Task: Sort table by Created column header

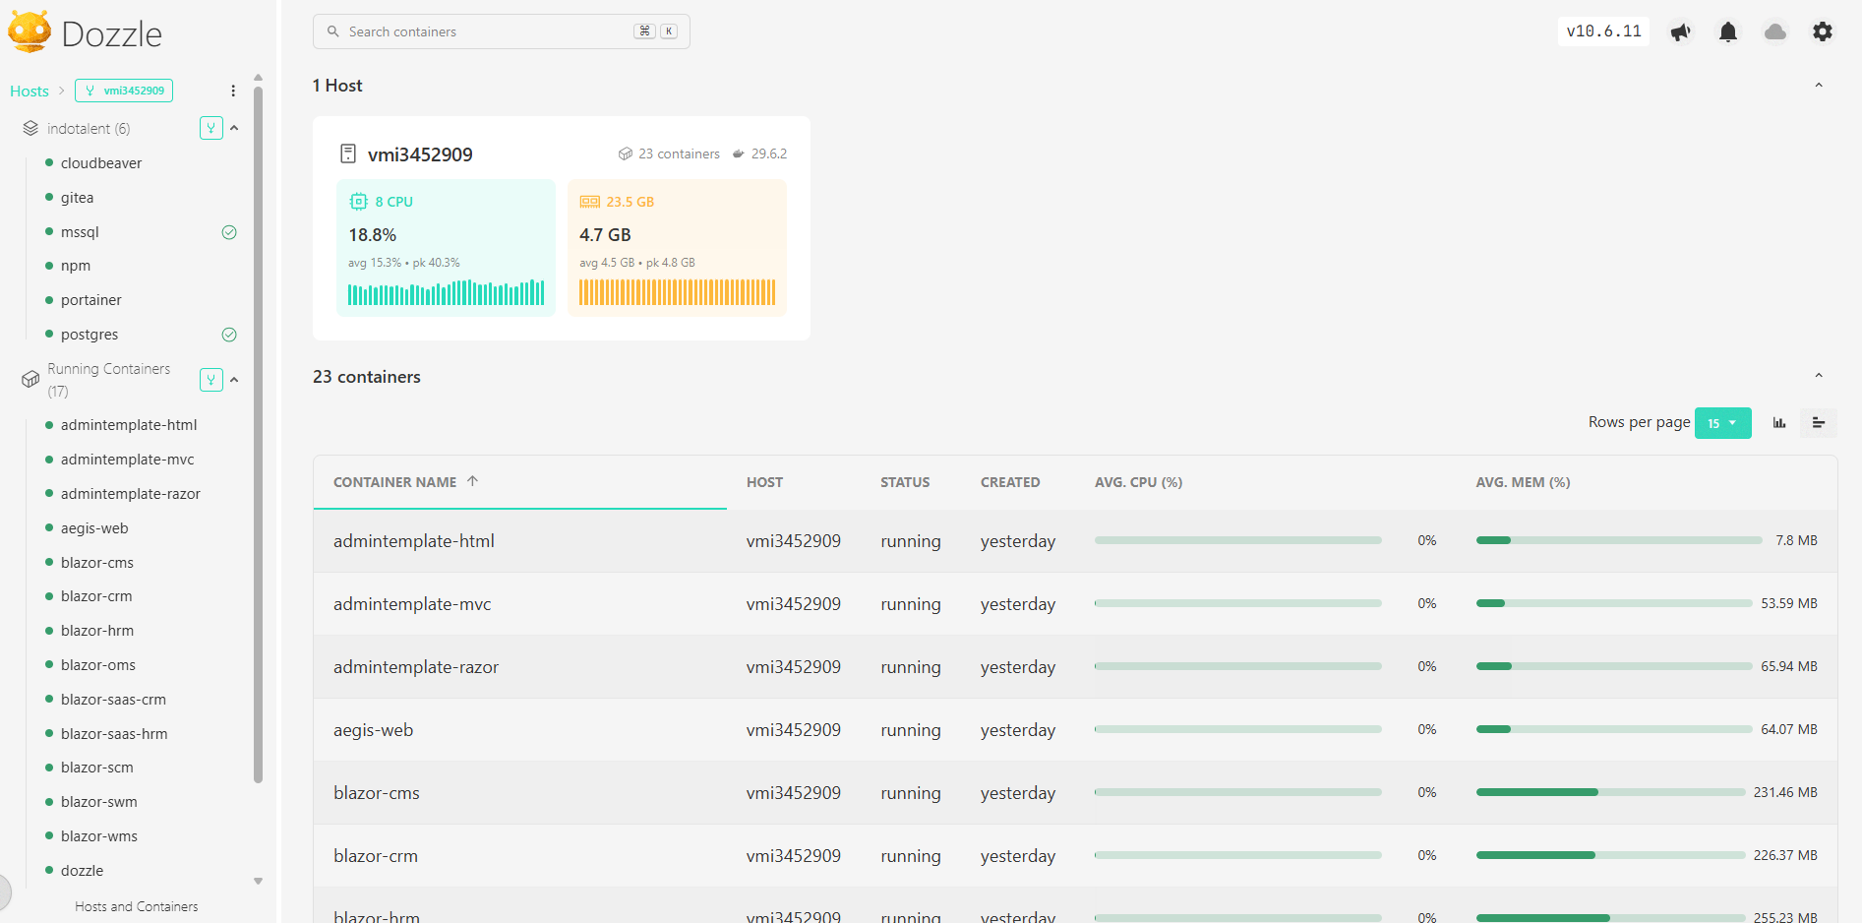Action: pos(1010,482)
